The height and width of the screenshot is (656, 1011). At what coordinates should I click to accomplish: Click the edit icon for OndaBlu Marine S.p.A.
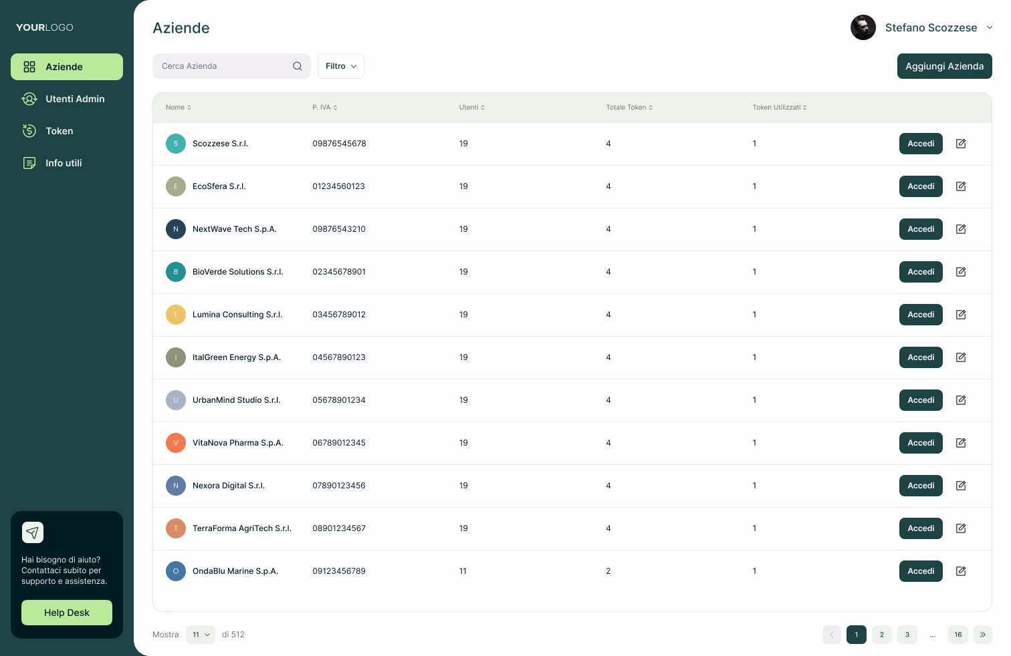[x=961, y=571]
